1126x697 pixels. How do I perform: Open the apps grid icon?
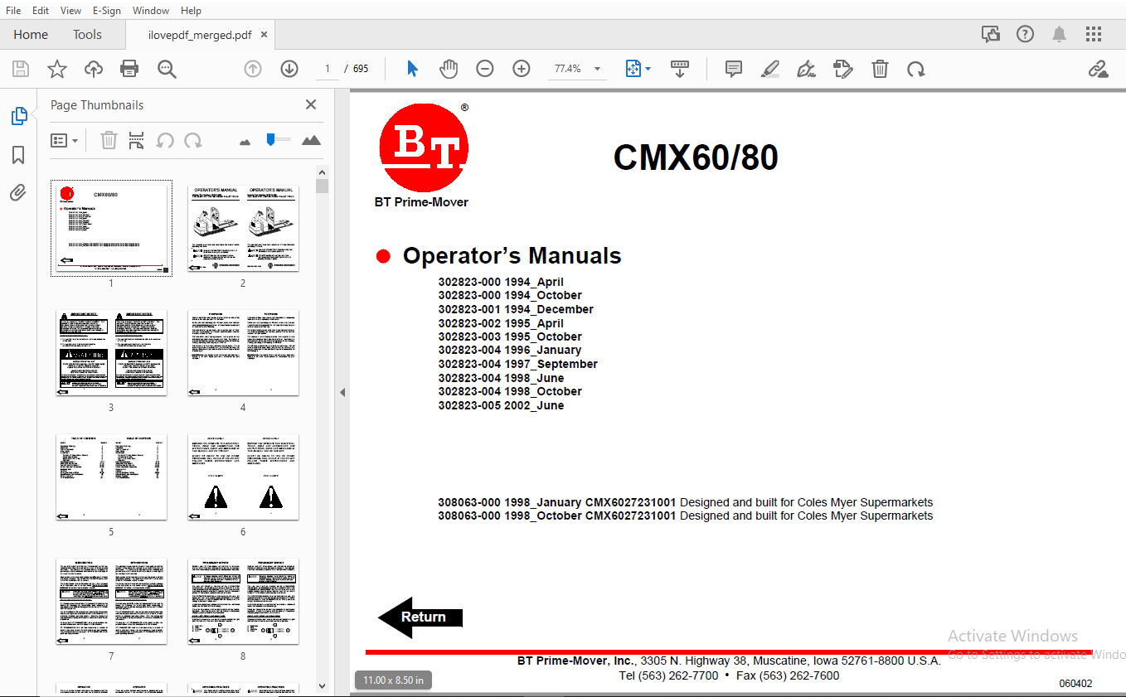(1094, 34)
